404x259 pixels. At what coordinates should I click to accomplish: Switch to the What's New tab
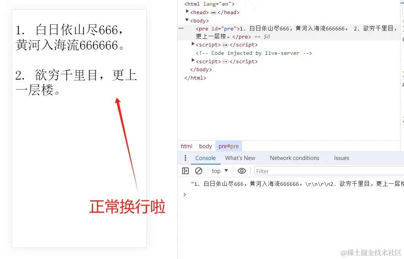[240, 158]
